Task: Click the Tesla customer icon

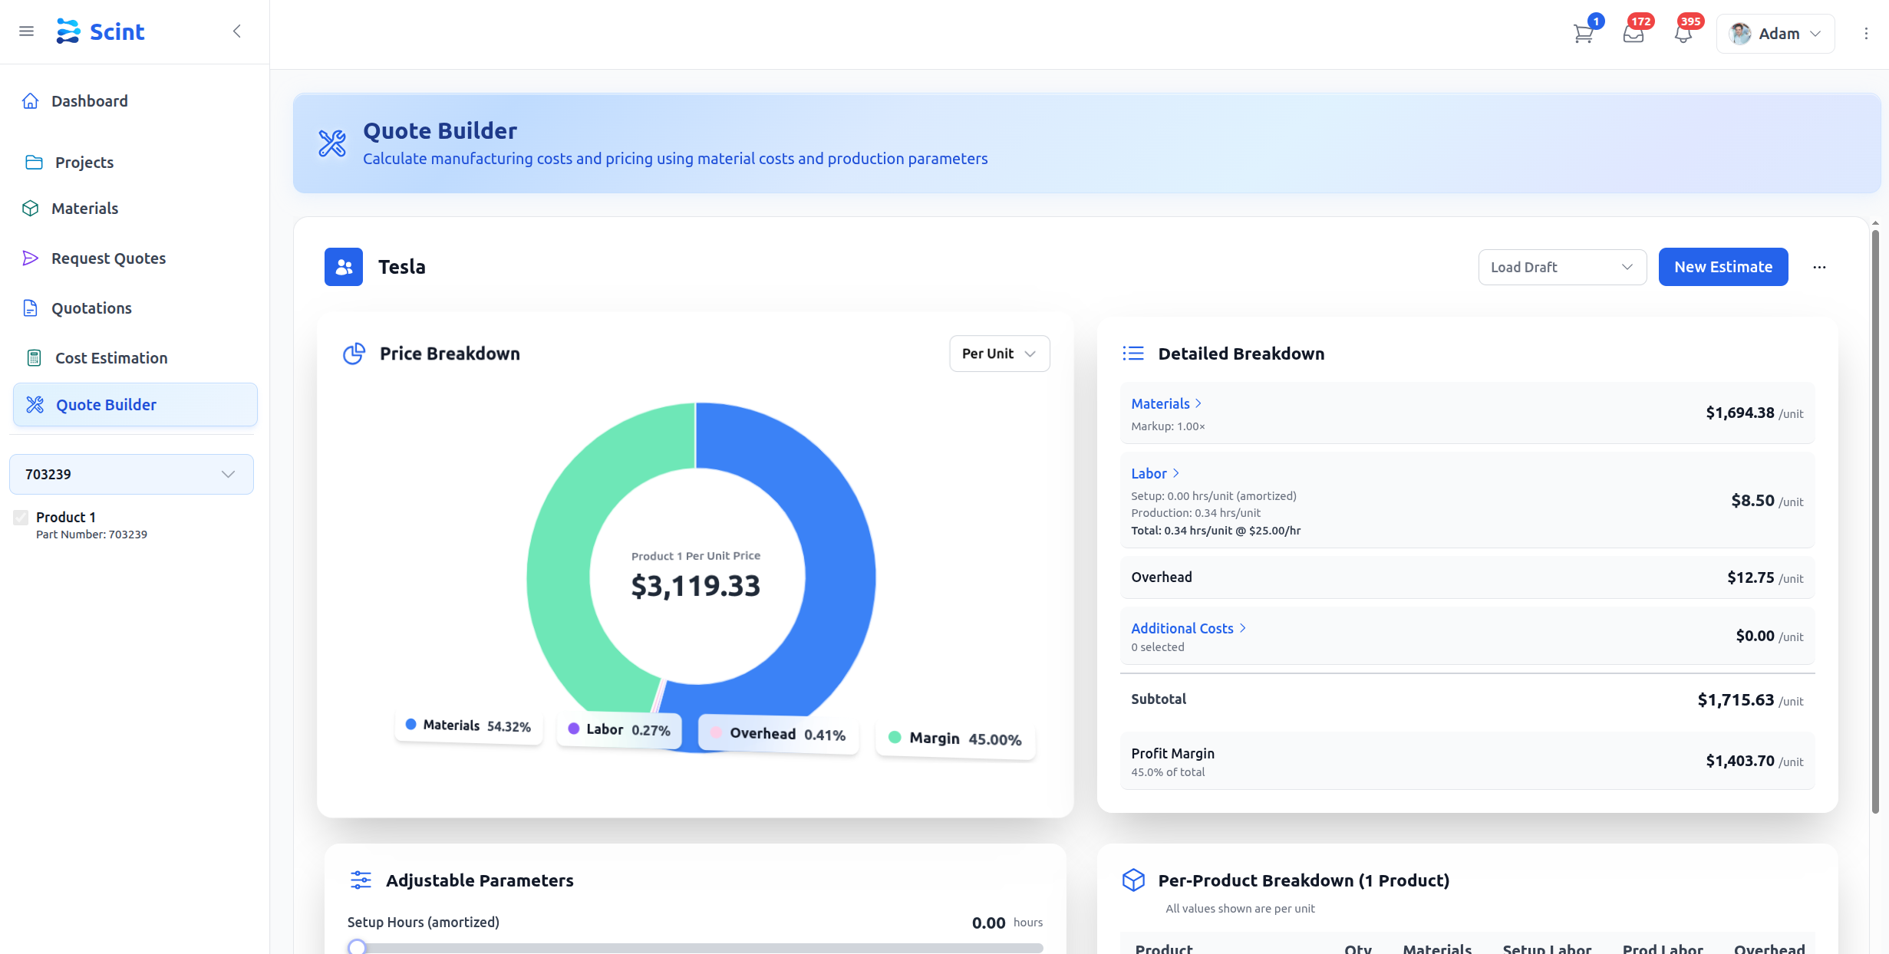Action: click(344, 267)
